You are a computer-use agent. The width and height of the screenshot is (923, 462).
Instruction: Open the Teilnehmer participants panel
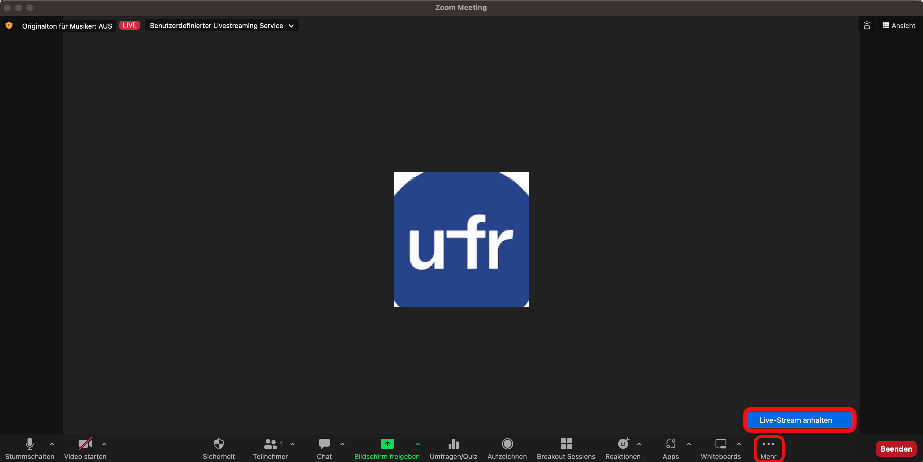click(271, 449)
